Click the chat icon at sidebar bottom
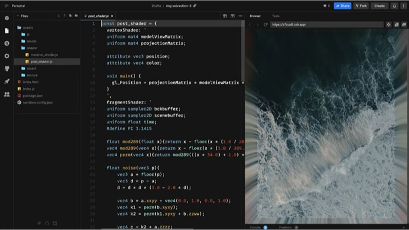Viewport: 409px width, 230px height. (x=55, y=223)
